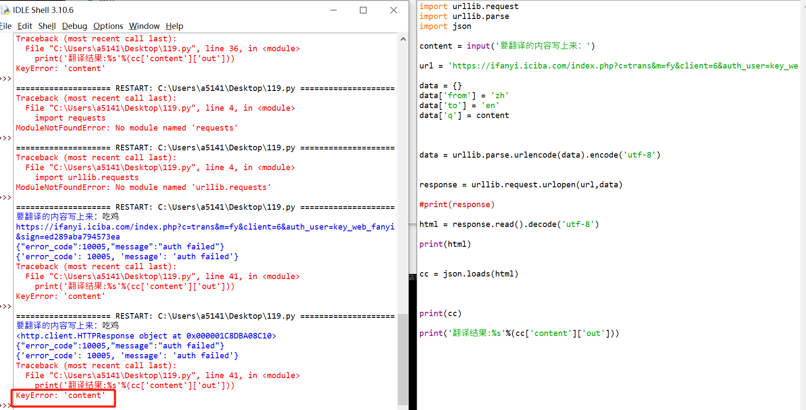Image resolution: width=806 pixels, height=410 pixels.
Task: Click the '&sign=ed289aba794573ea' output line
Action: (x=68, y=237)
